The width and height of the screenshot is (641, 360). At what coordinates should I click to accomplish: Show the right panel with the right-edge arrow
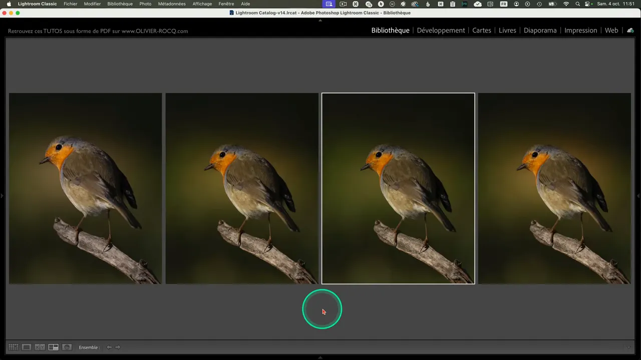(638, 196)
